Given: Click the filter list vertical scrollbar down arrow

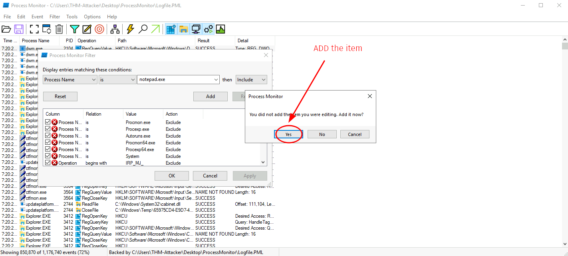Looking at the screenshot, I should click(x=263, y=162).
